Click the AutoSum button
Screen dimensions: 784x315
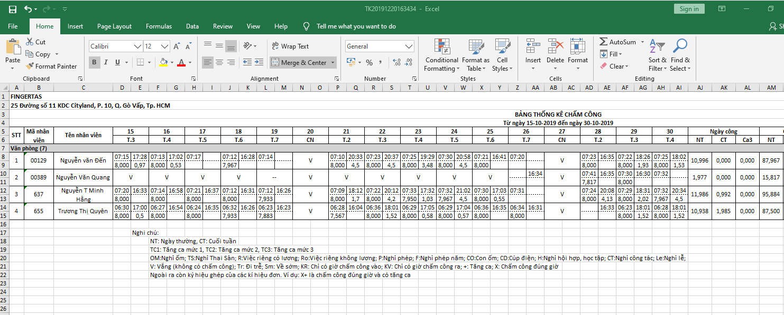click(x=617, y=42)
